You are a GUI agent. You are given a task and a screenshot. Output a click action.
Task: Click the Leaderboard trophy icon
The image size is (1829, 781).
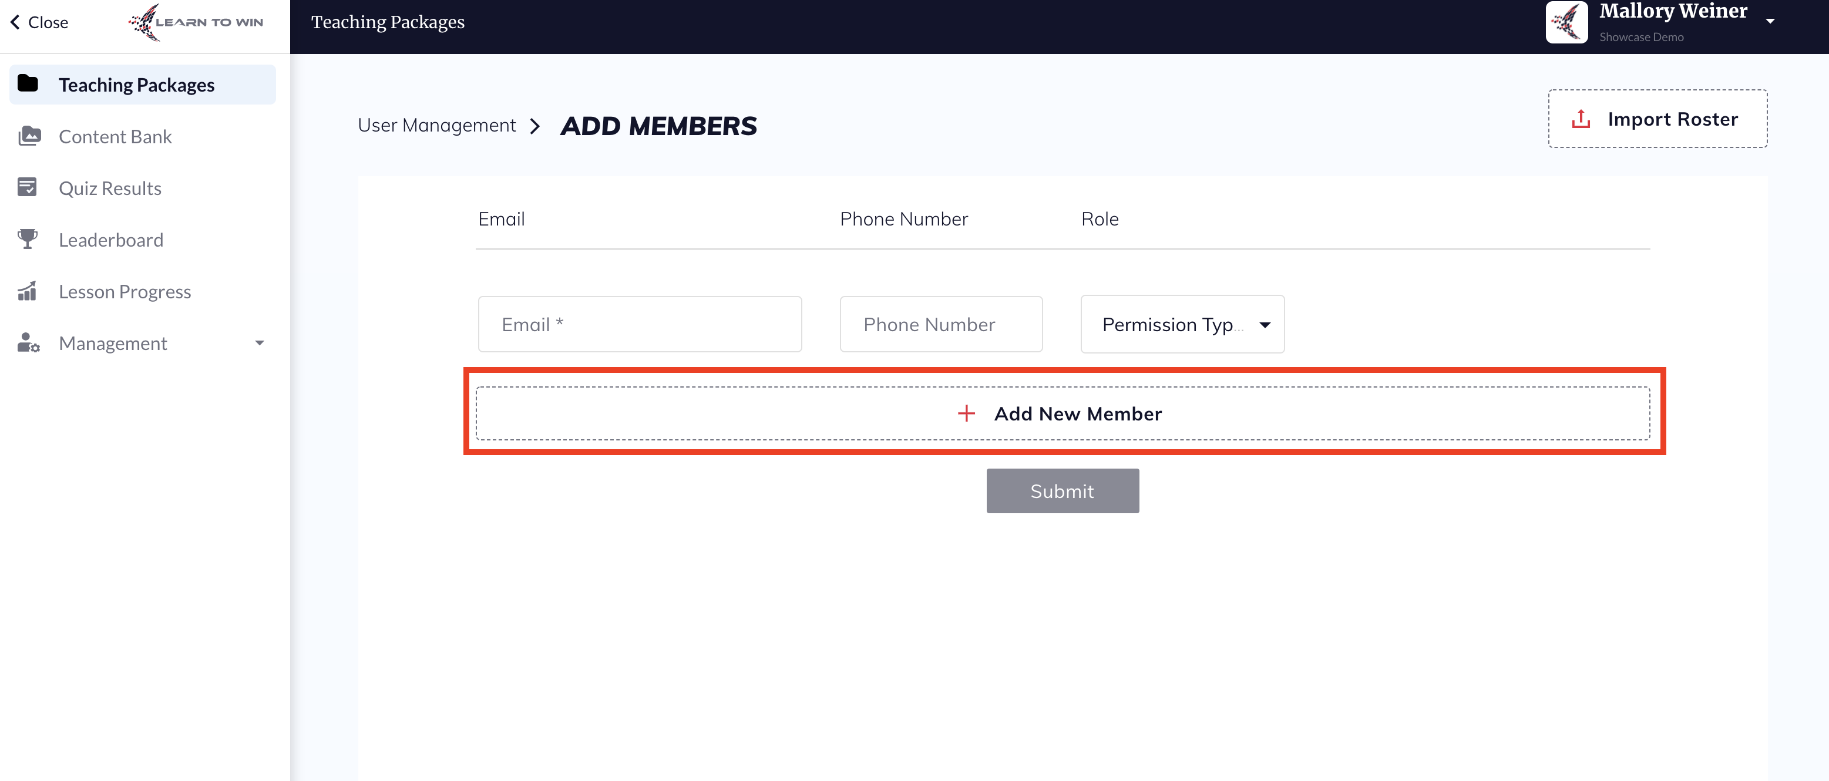pyautogui.click(x=27, y=239)
